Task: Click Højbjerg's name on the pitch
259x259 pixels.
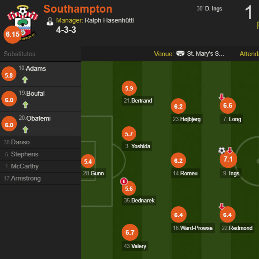Action: tap(190, 119)
